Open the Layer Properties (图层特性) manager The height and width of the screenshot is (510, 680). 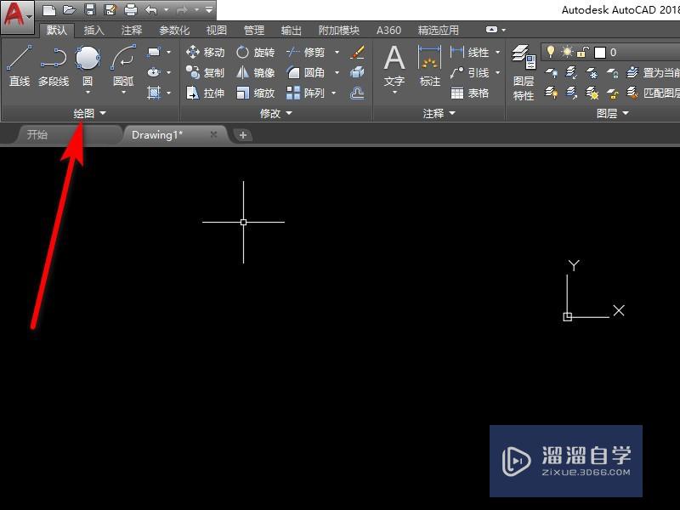(524, 68)
